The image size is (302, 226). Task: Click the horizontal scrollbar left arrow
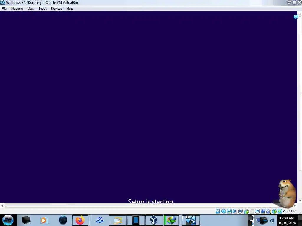(2, 206)
